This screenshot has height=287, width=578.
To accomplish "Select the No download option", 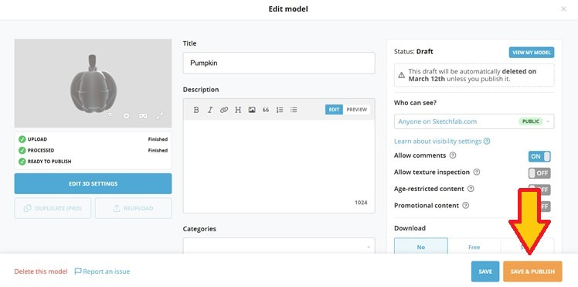I will [x=421, y=246].
